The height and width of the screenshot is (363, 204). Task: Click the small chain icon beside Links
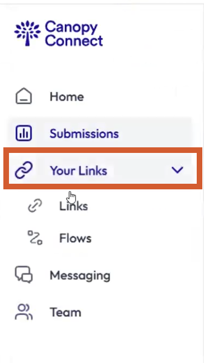(35, 206)
